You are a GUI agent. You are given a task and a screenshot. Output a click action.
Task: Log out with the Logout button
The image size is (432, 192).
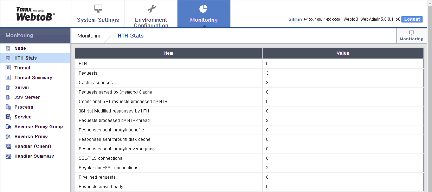pyautogui.click(x=412, y=19)
